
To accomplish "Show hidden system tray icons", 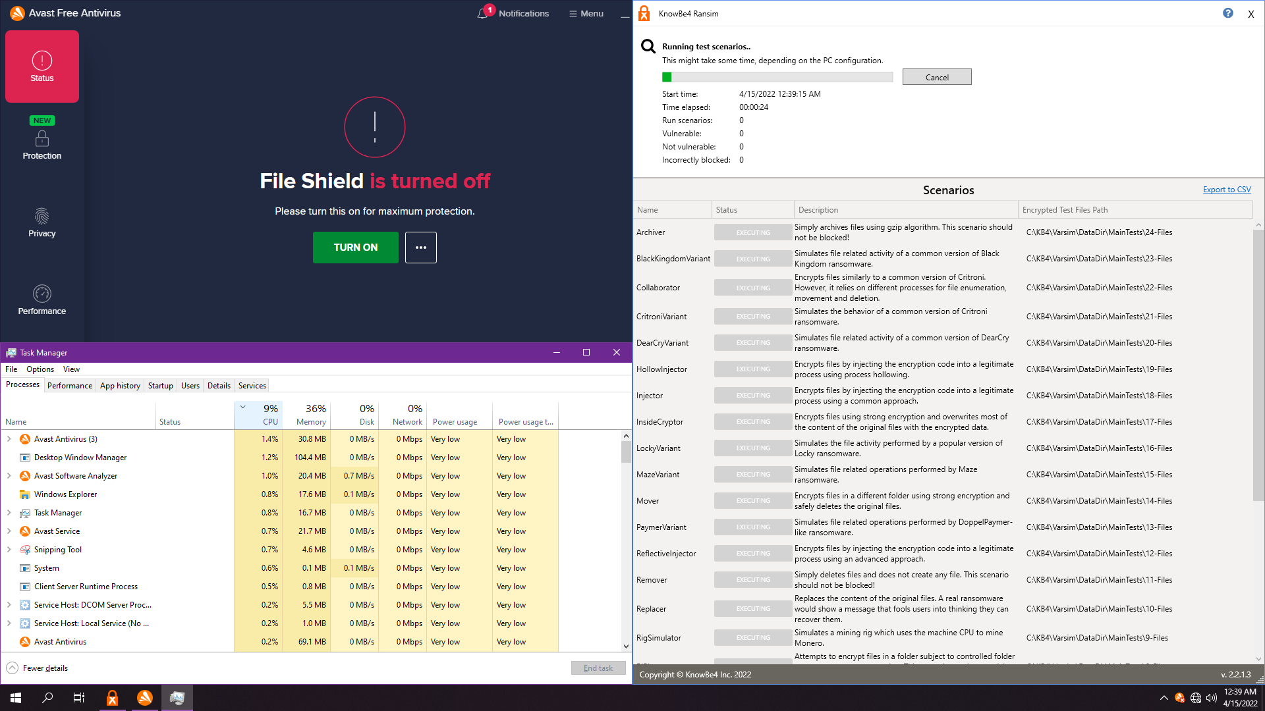I will click(1164, 698).
